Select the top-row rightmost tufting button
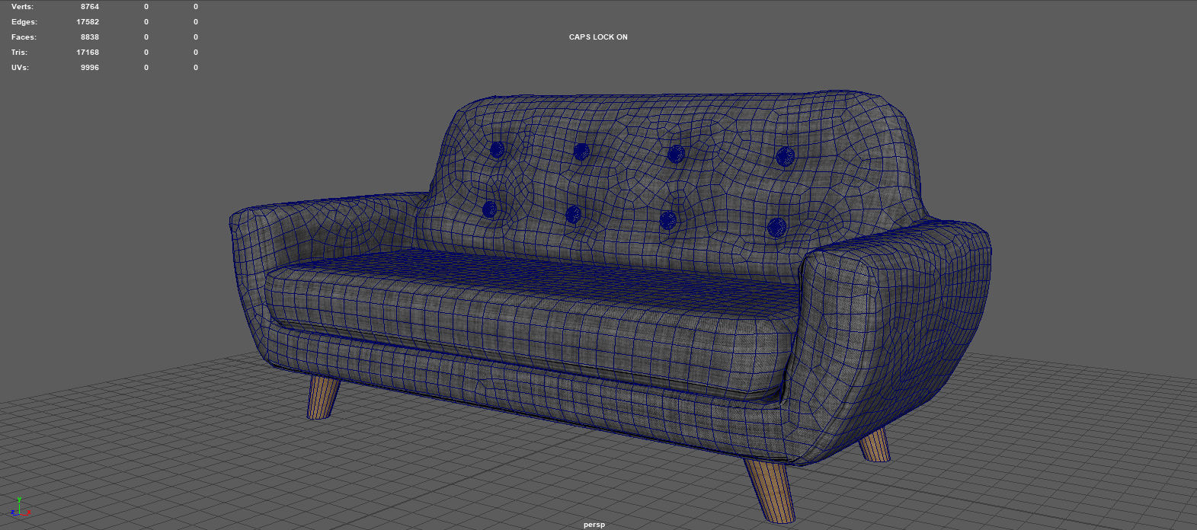The width and height of the screenshot is (1197, 530). point(785,158)
